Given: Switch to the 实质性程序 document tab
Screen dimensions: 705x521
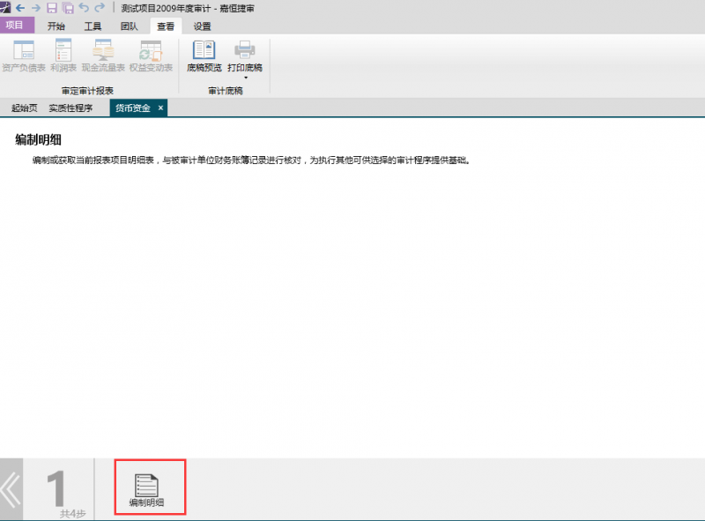Looking at the screenshot, I should coord(70,108).
